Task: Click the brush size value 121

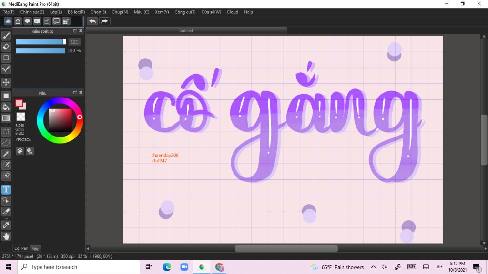Action: click(x=74, y=42)
